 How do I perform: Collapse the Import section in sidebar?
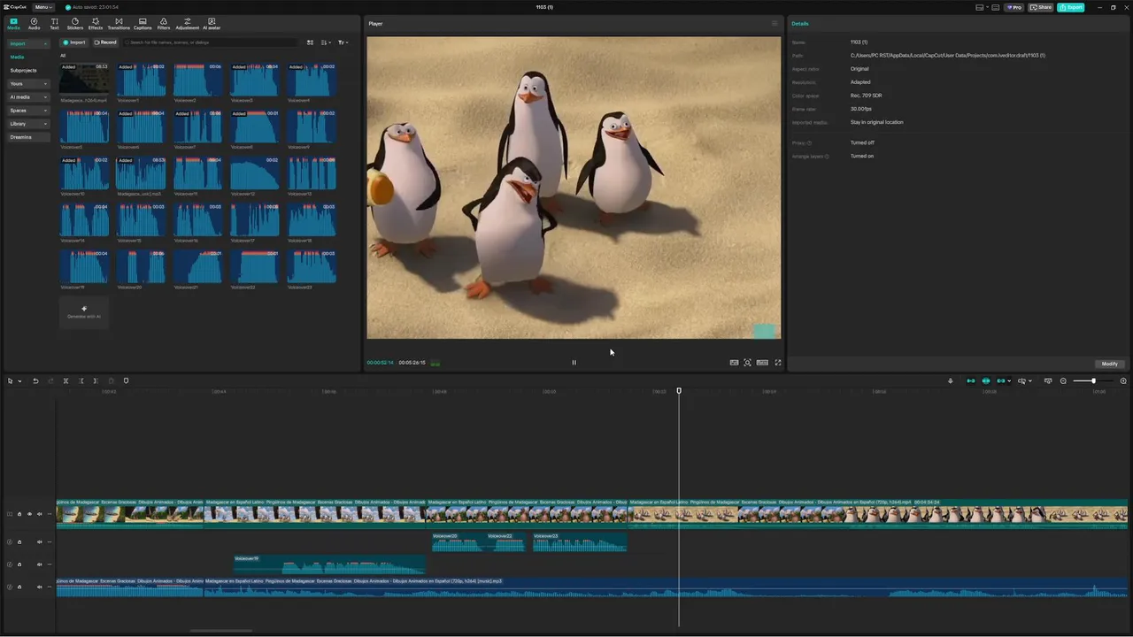[28, 43]
